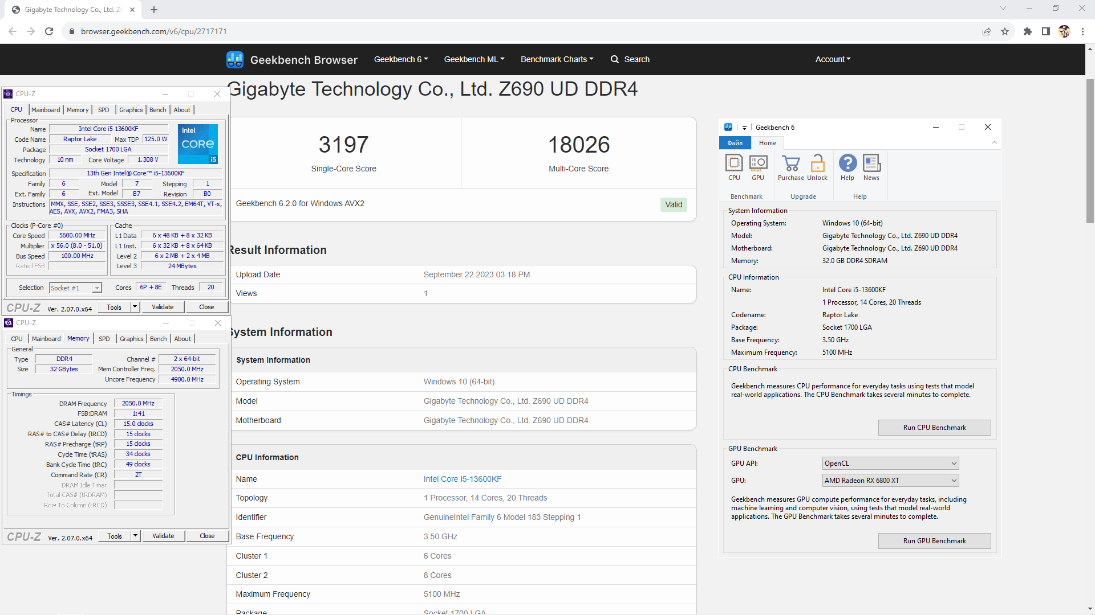
Task: Click the Validate button in upper CPU-Z
Action: pyautogui.click(x=163, y=307)
